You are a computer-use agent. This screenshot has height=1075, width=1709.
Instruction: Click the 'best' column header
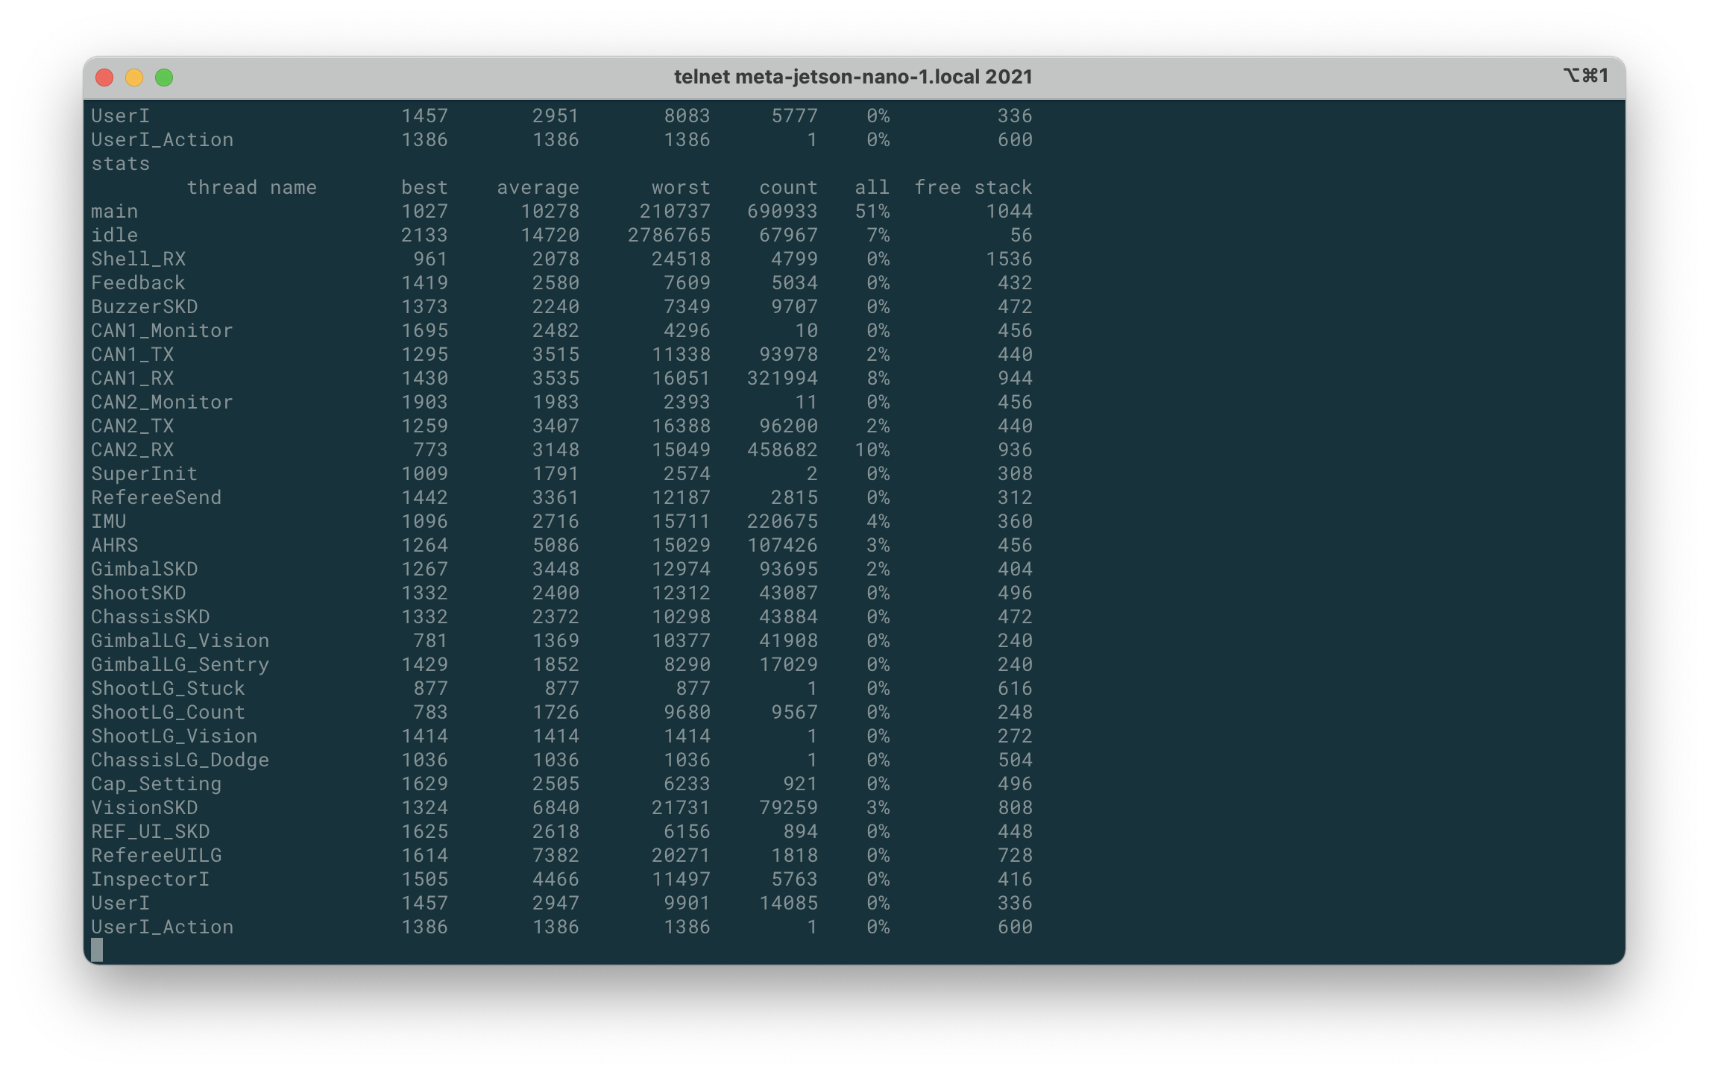pyautogui.click(x=424, y=187)
